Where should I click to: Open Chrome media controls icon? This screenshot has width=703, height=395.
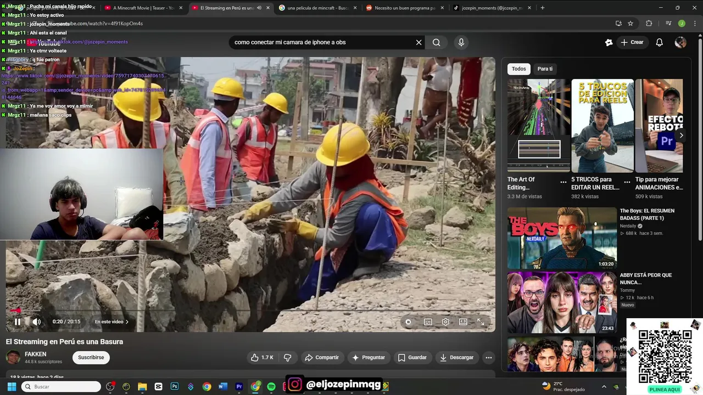(x=668, y=24)
